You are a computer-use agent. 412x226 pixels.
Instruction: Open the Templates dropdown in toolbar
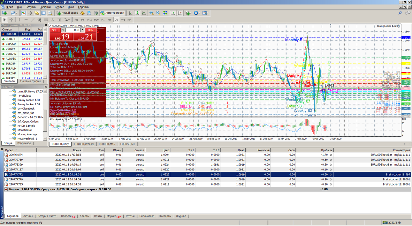pos(206,13)
